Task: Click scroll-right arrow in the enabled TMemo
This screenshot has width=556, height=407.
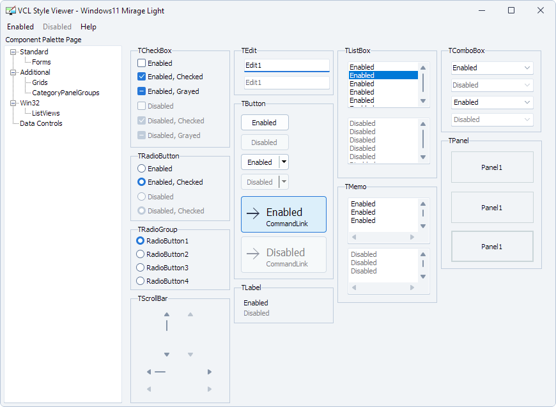Action: coord(412,237)
